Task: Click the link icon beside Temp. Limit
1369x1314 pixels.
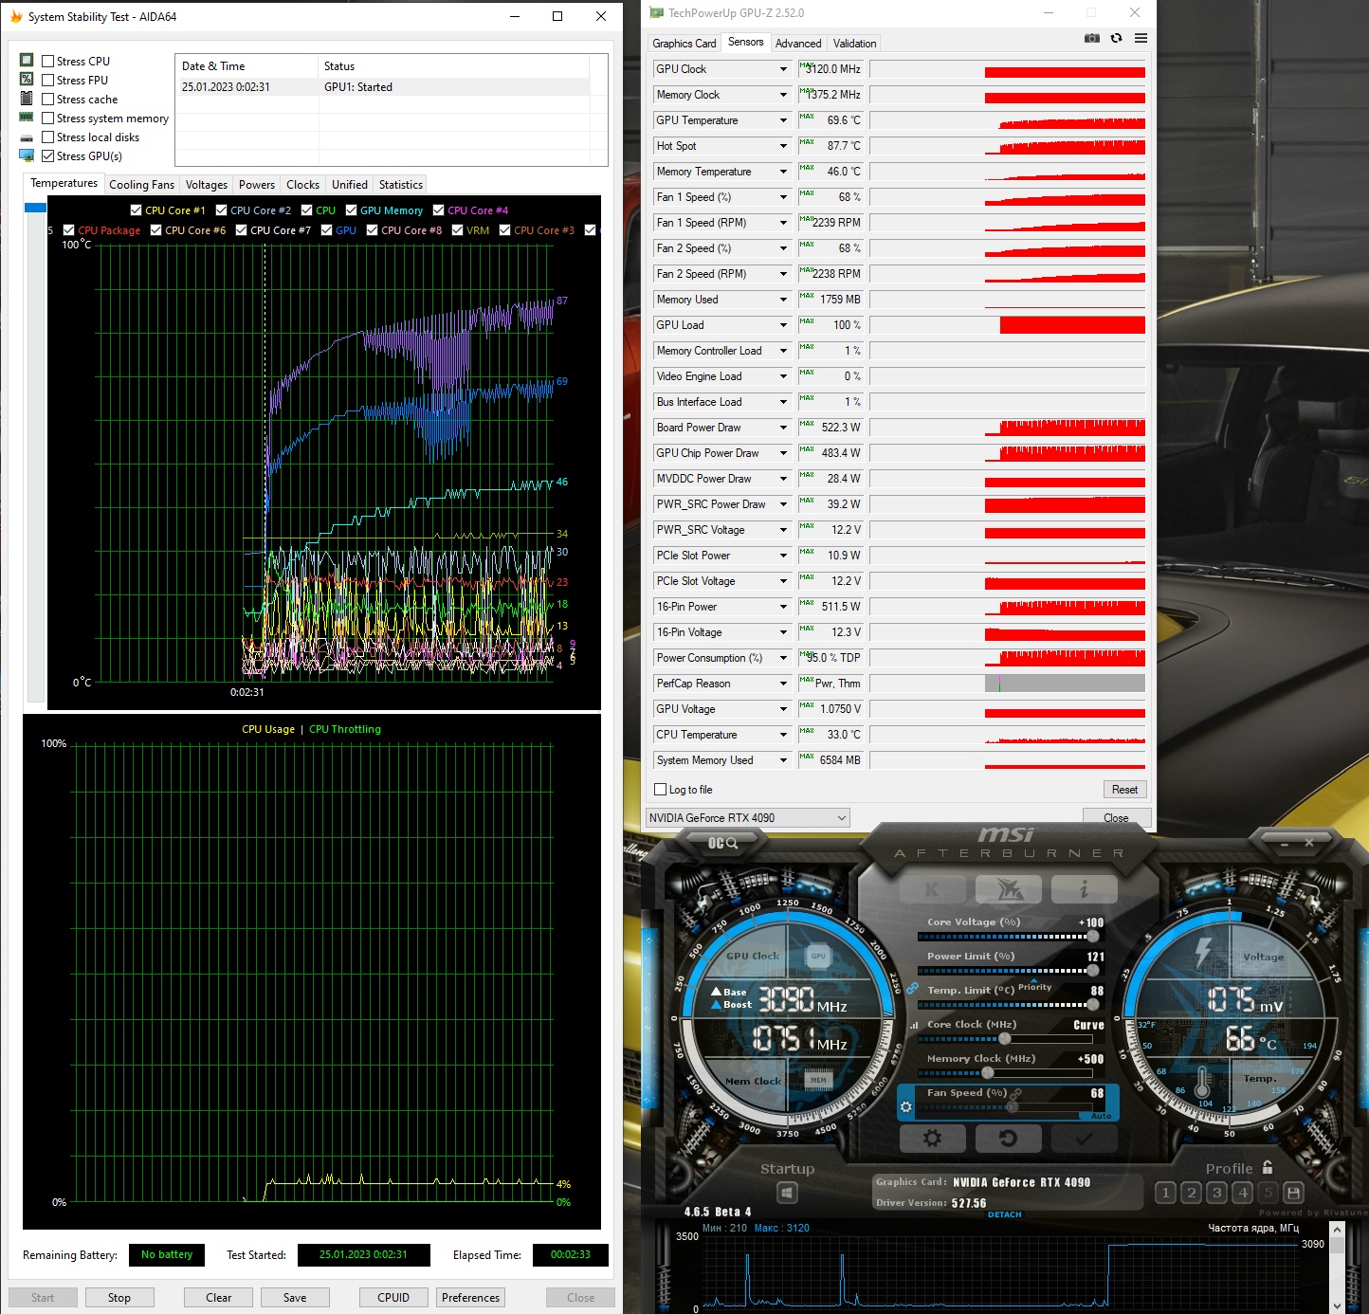Action: 912,989
